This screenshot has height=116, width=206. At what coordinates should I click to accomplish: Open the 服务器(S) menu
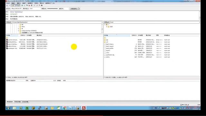tap(30, 3)
